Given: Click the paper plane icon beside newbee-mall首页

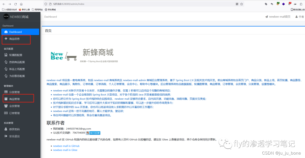Looking at the screenshot, I should point(267,17).
